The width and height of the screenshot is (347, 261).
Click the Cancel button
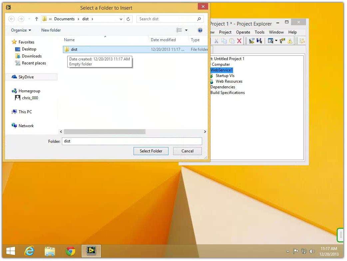187,151
